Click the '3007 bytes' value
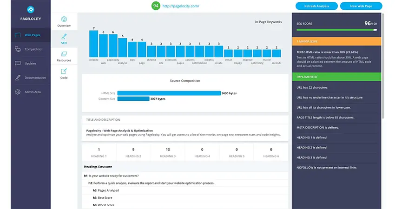 (158, 99)
